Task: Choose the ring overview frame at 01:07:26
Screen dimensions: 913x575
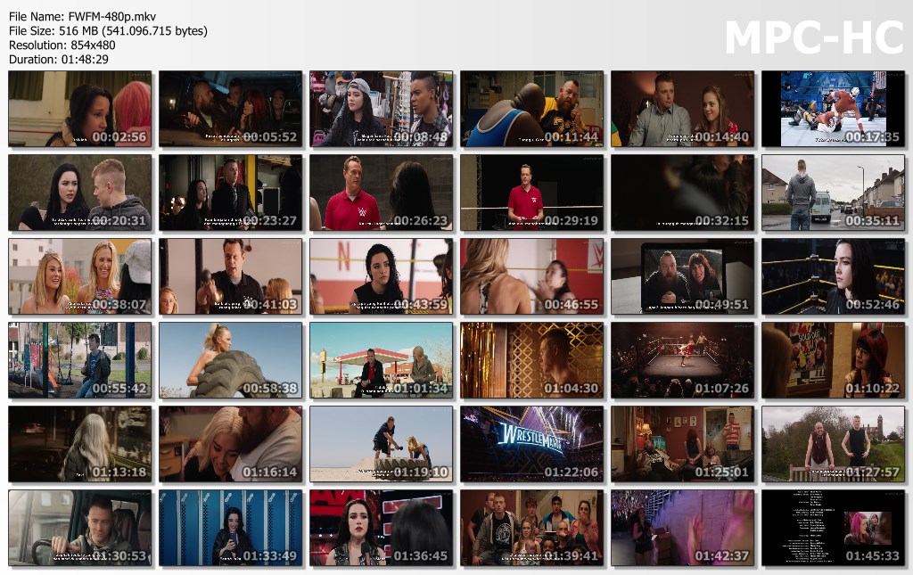Action: click(682, 360)
